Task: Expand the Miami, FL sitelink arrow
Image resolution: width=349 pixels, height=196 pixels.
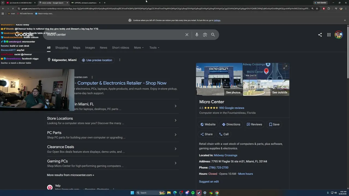Action: coord(175,106)
